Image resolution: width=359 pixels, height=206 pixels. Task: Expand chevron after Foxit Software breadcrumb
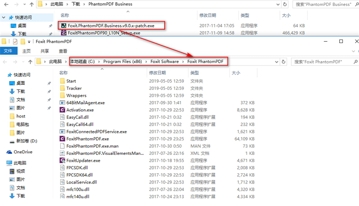click(183, 61)
